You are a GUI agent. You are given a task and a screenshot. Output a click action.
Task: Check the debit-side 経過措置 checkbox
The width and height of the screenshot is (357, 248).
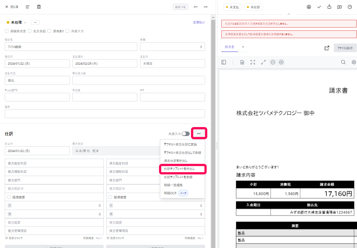click(9, 197)
